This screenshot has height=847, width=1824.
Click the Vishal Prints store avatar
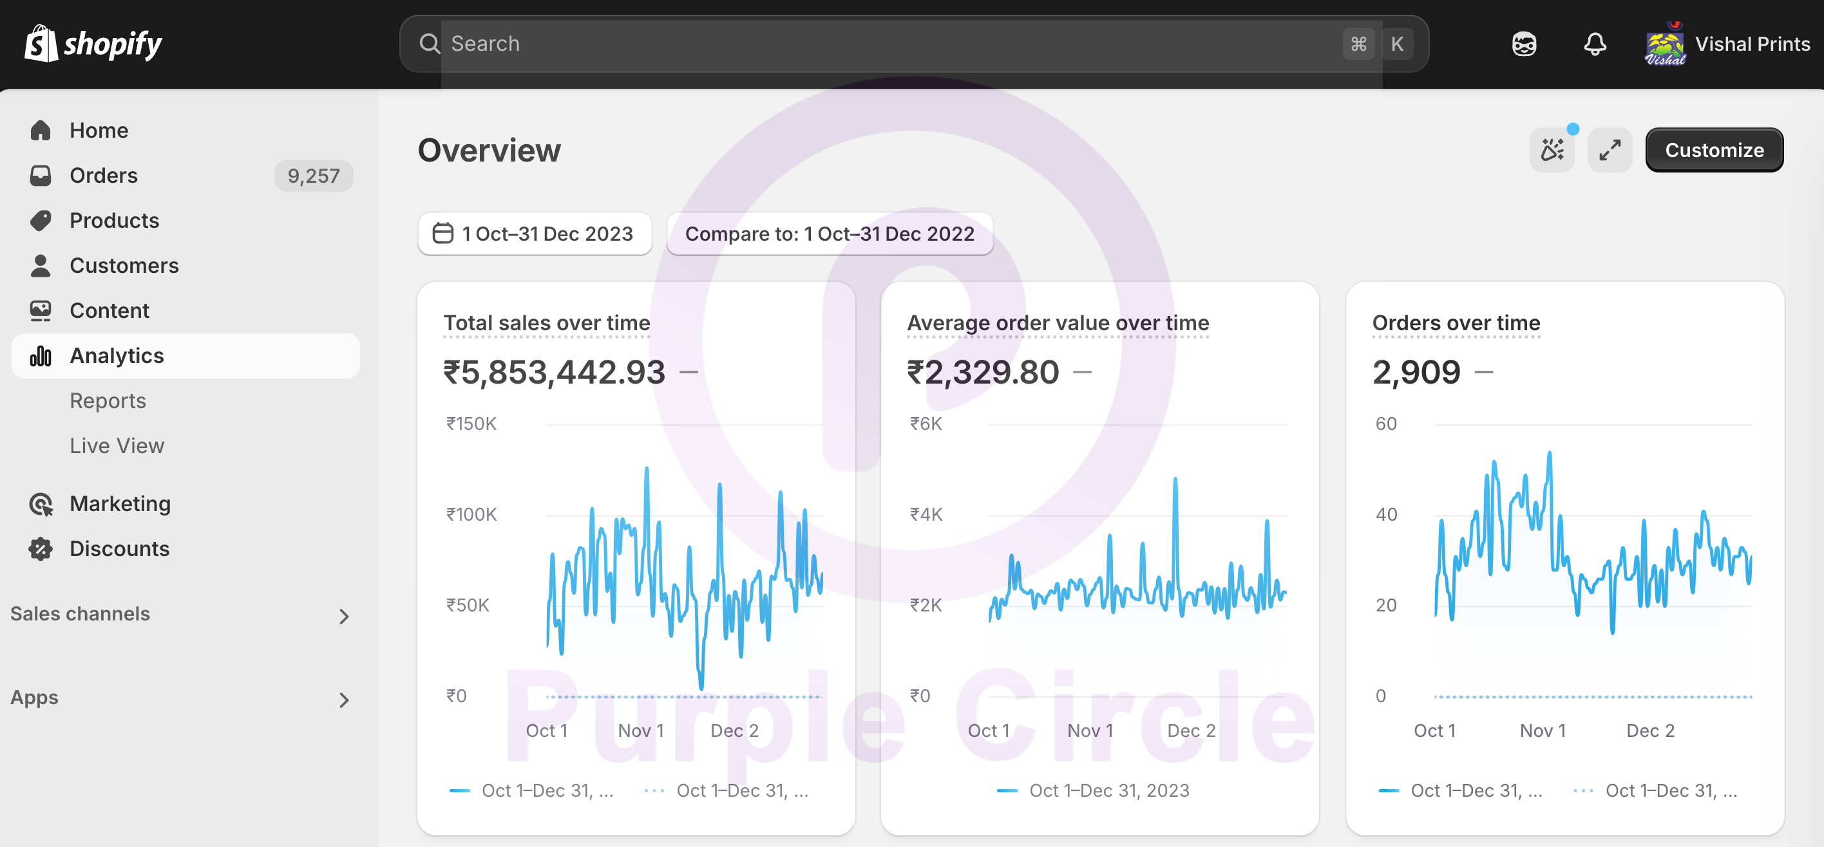1666,44
